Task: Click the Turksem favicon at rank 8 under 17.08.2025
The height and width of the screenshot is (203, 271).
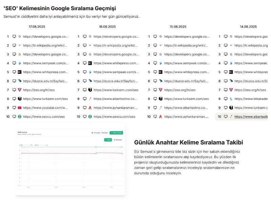Action: coord(20,99)
